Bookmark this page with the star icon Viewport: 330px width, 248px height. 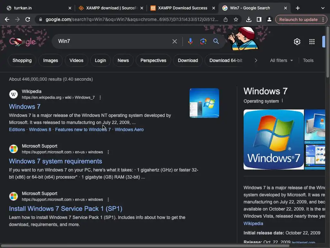pyautogui.click(x=236, y=19)
